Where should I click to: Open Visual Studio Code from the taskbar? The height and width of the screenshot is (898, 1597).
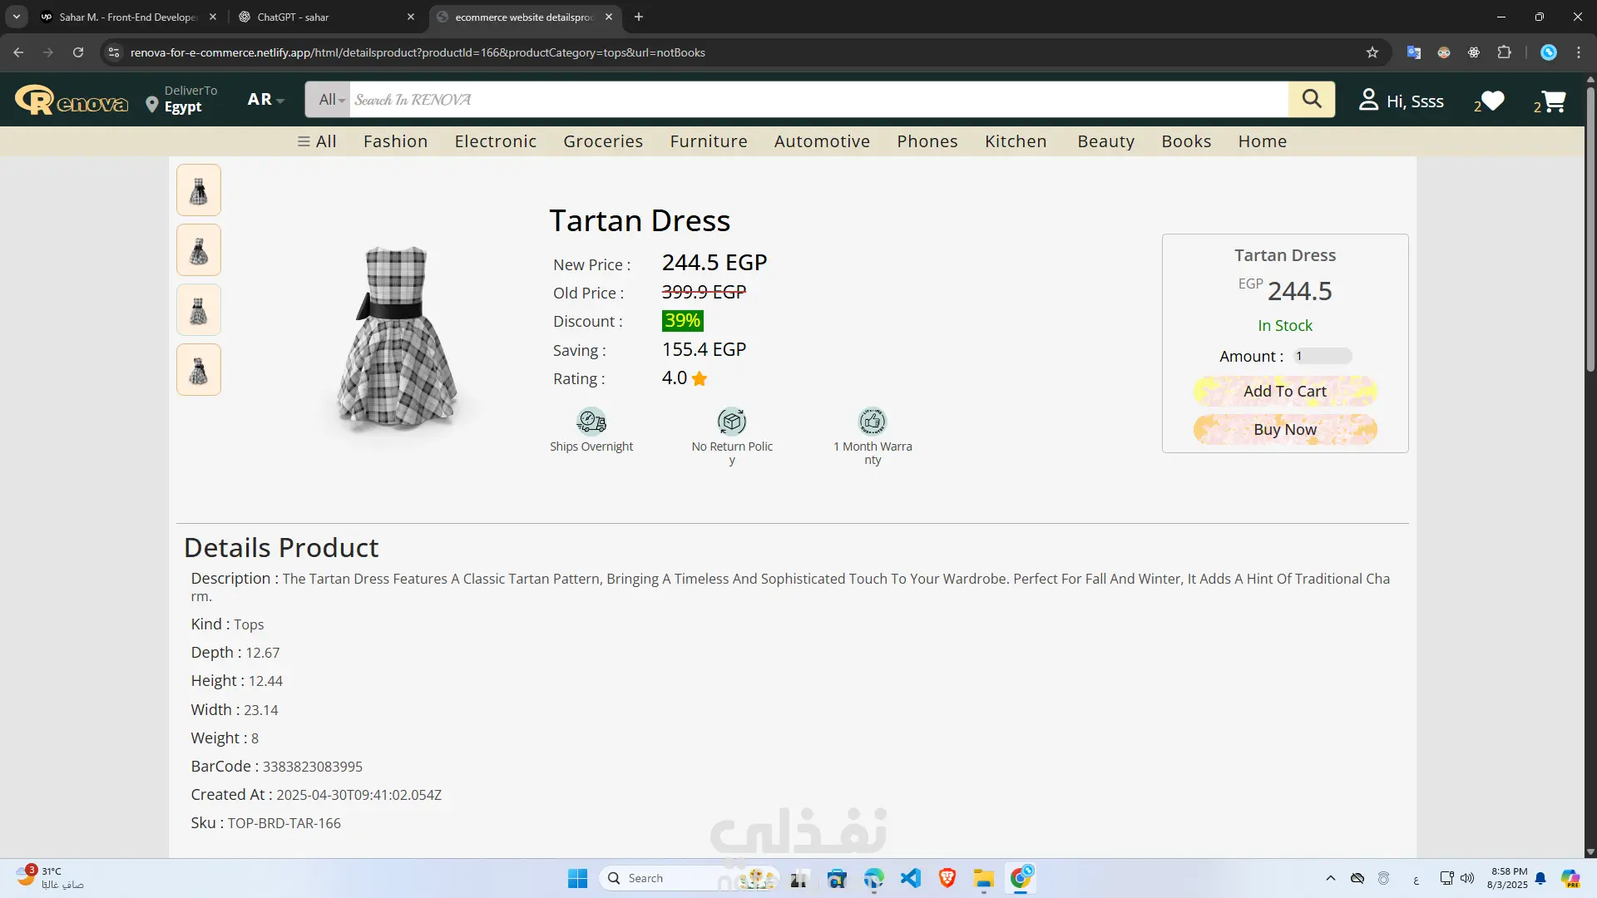(x=911, y=878)
